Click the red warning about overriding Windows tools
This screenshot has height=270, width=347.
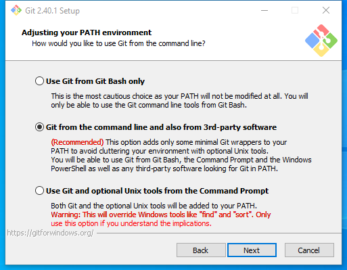coord(161,219)
